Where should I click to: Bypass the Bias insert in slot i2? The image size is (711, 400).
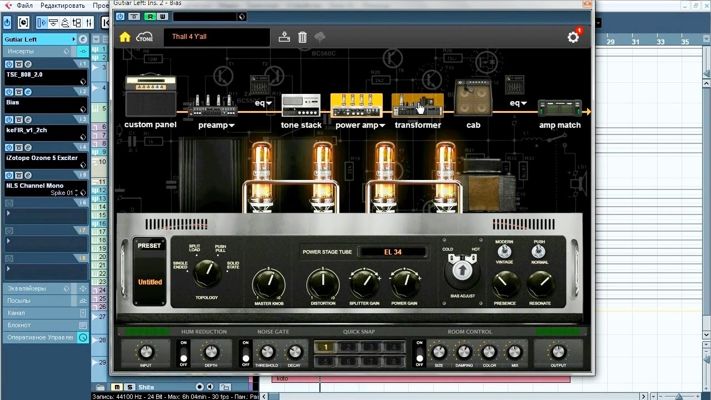(18, 92)
